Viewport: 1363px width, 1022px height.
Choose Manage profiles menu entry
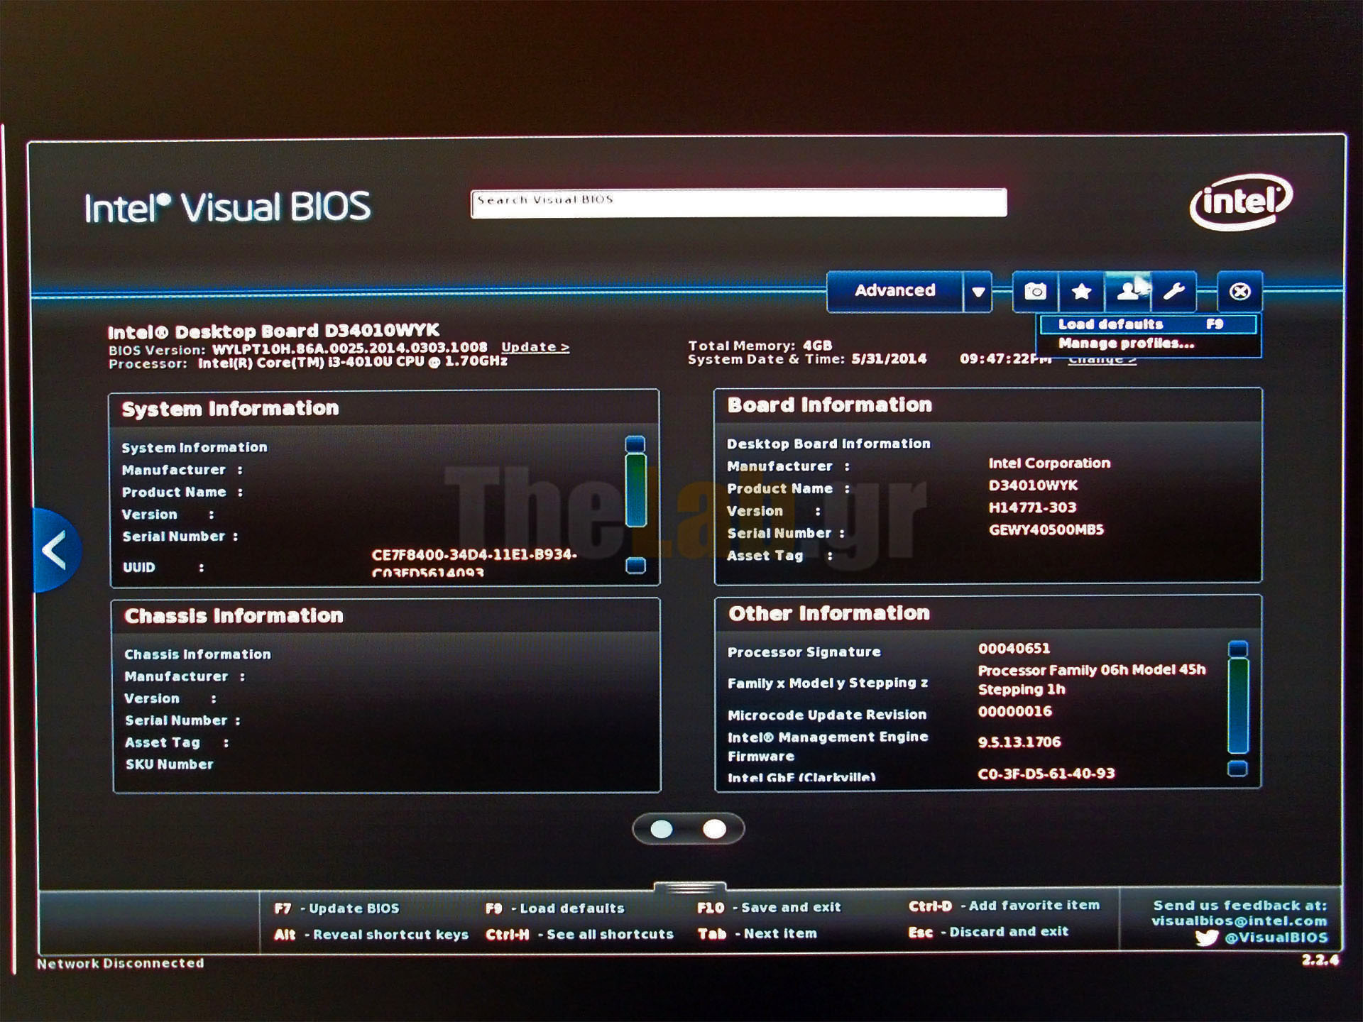1126,344
